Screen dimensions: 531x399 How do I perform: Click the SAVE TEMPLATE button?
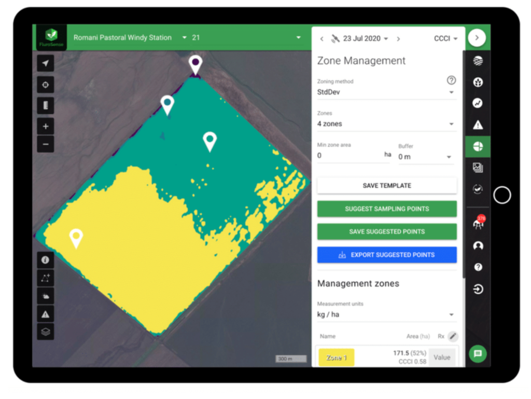click(x=387, y=186)
